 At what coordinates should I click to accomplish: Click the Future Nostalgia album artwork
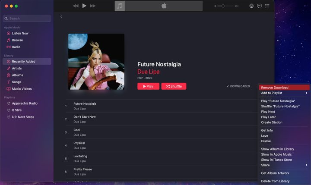point(96,62)
